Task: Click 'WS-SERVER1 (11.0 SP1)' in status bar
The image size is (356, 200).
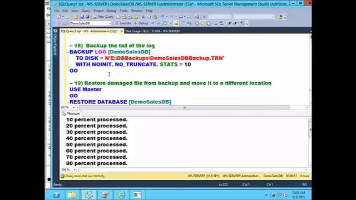Action: pyautogui.click(x=204, y=176)
